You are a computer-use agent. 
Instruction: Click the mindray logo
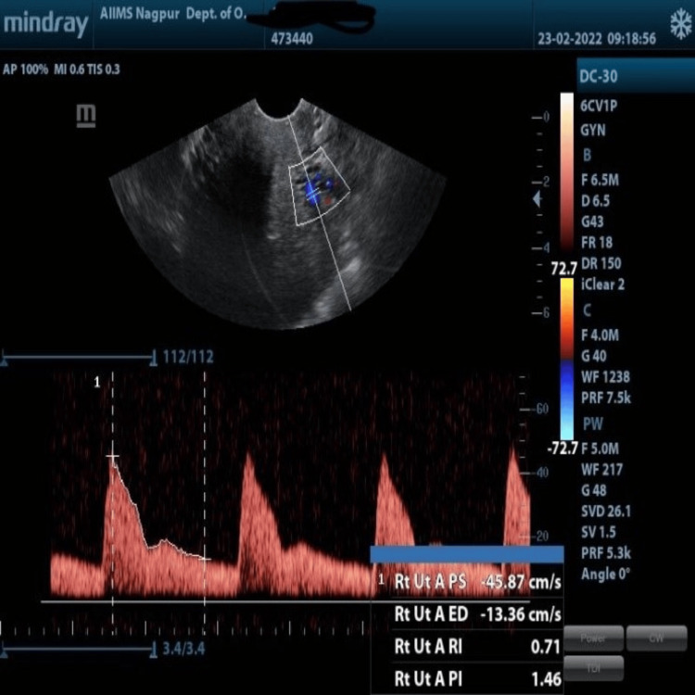tap(45, 23)
